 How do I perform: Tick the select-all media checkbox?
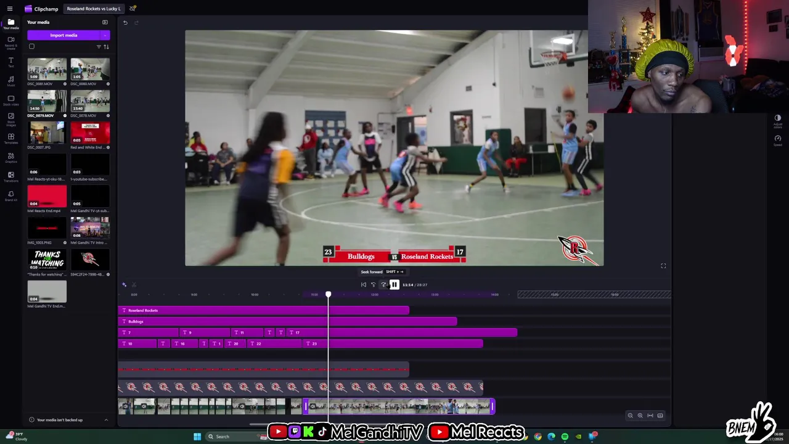(x=31, y=46)
